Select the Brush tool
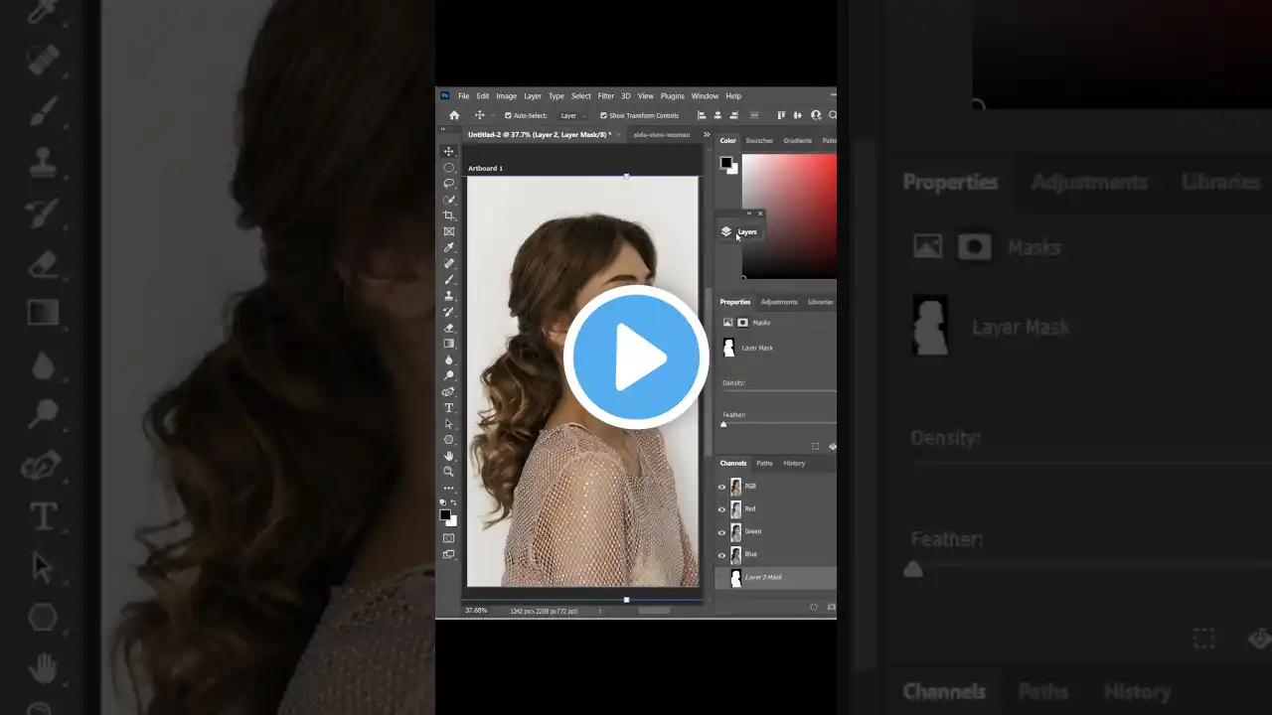1272x715 pixels. 449,279
